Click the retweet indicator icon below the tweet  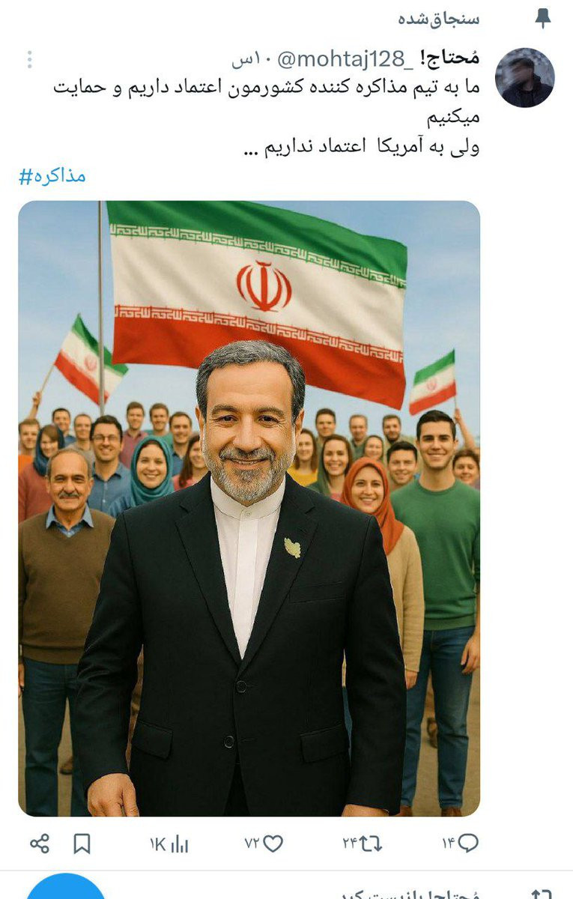(x=542, y=893)
